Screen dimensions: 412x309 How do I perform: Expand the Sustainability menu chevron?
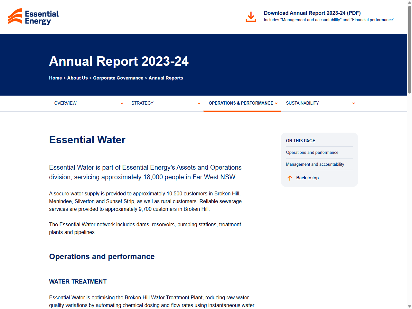353,103
